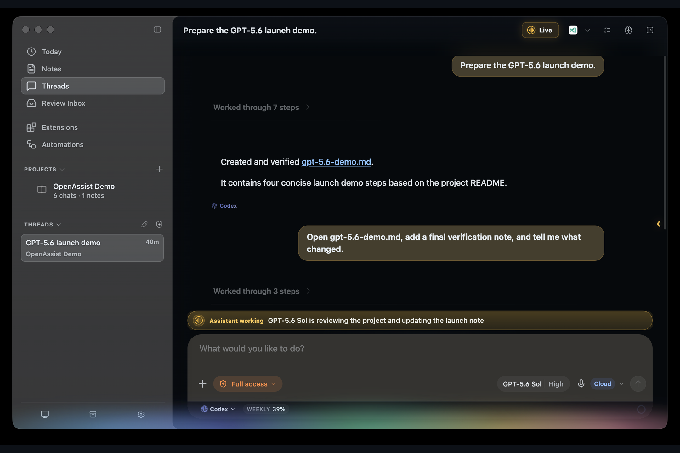Open the Full access permissions dropdown
Viewport: 680px width, 453px height.
pos(248,384)
